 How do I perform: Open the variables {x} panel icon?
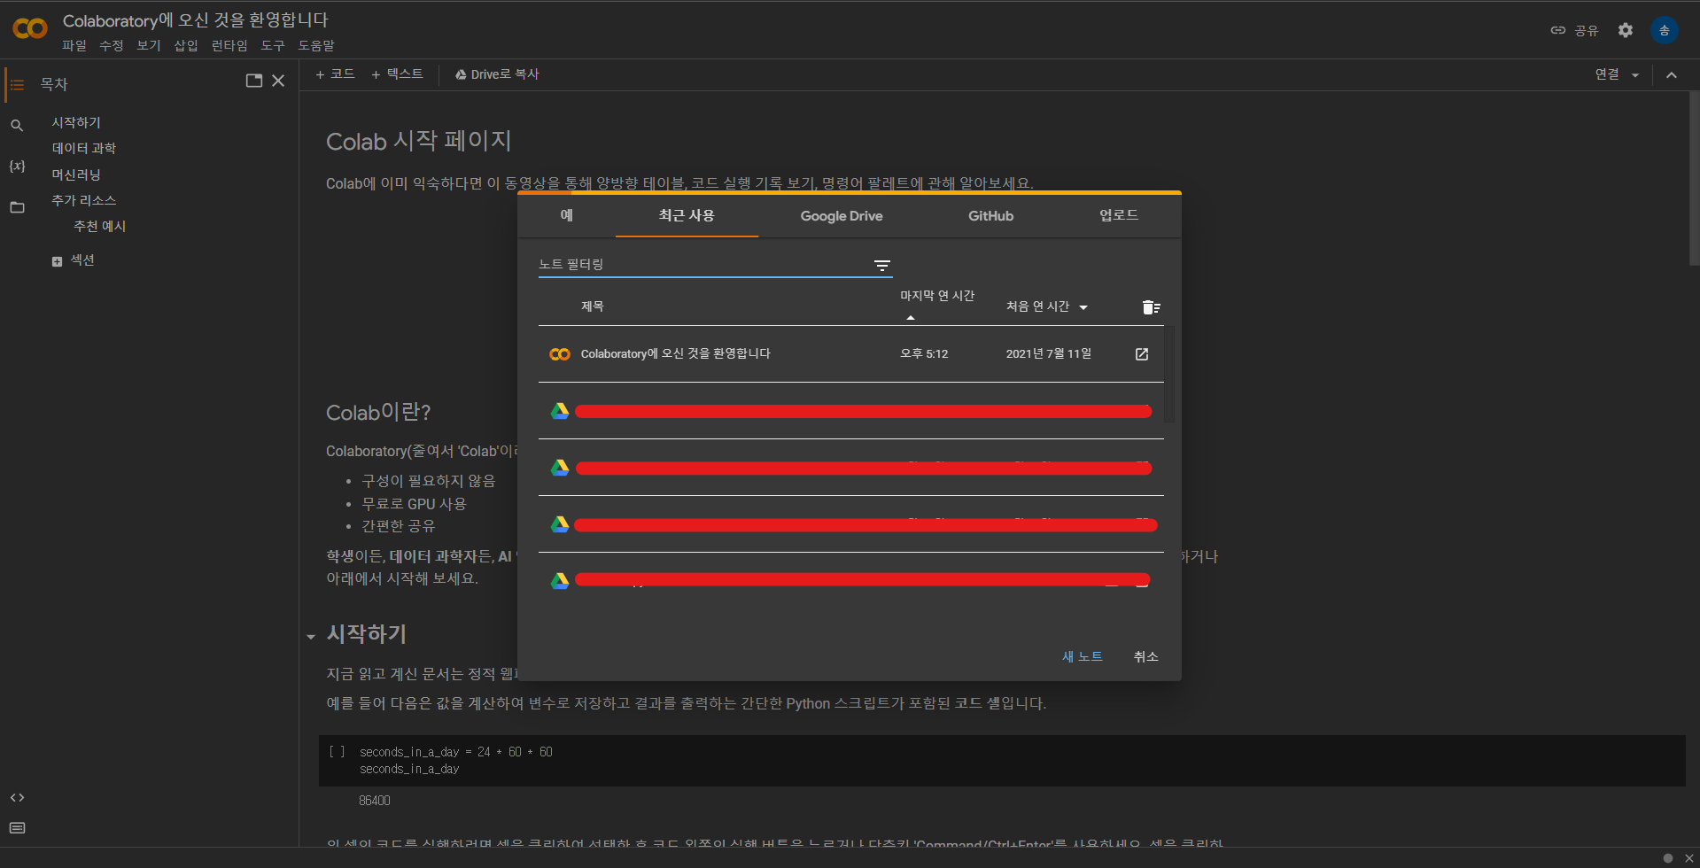click(x=17, y=167)
